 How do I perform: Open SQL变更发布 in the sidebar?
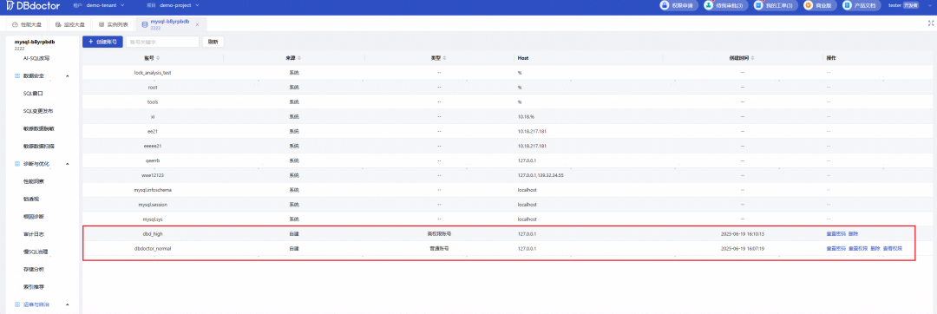[x=38, y=111]
